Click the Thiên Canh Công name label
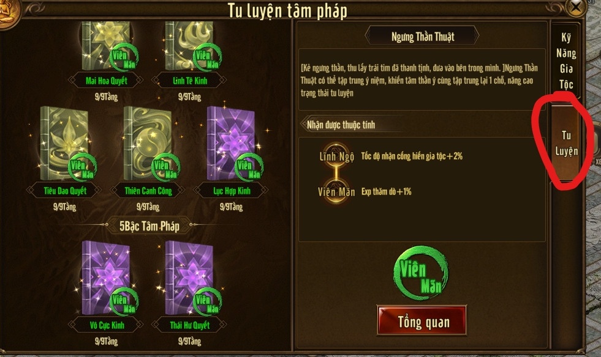The height and width of the screenshot is (357, 601). [x=148, y=191]
